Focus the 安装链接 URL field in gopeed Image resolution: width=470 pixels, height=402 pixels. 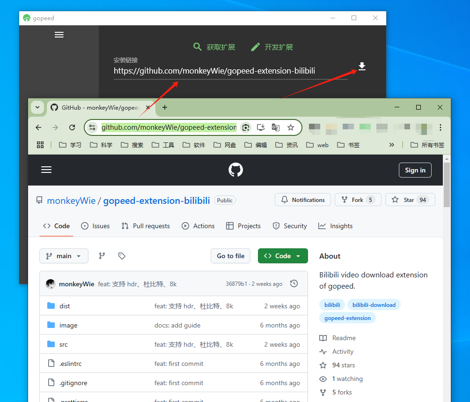230,71
